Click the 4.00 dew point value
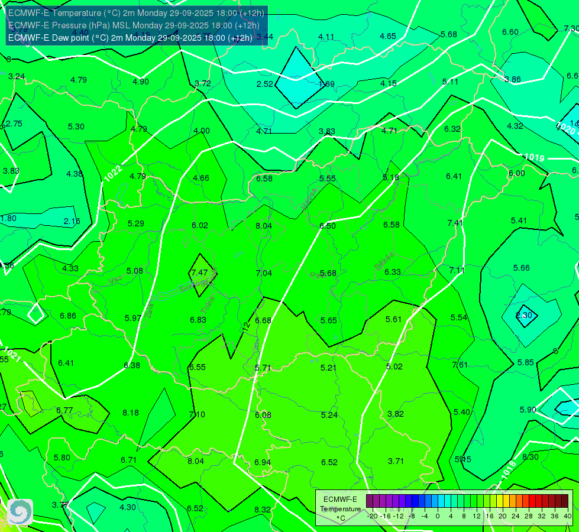Viewport: 579px width, 532px height. 202,131
